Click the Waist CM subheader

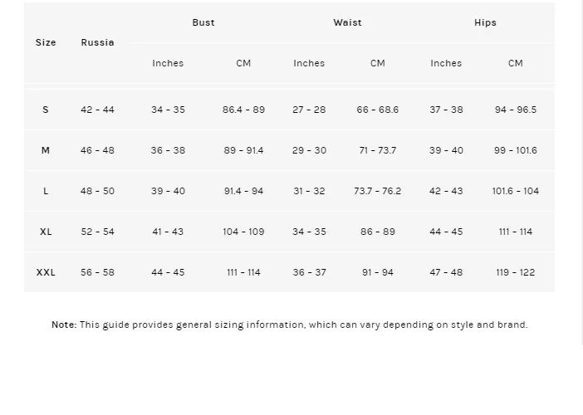coord(377,63)
